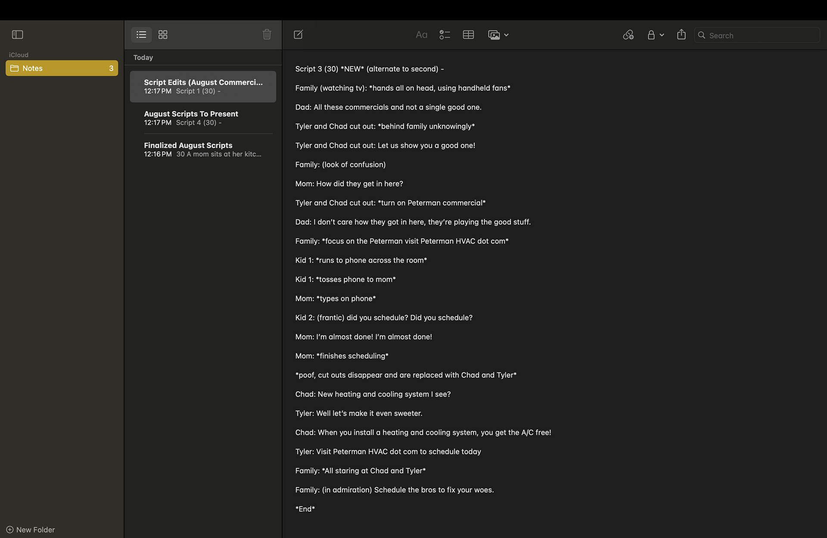The image size is (827, 538).
Task: Click 'Tyler and Chad cut out: *behind family unknowingly*'
Action: pyautogui.click(x=385, y=126)
